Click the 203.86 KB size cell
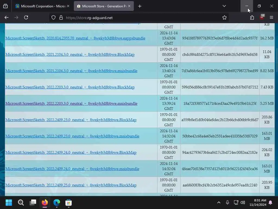278x209 pixels. tap(267, 120)
